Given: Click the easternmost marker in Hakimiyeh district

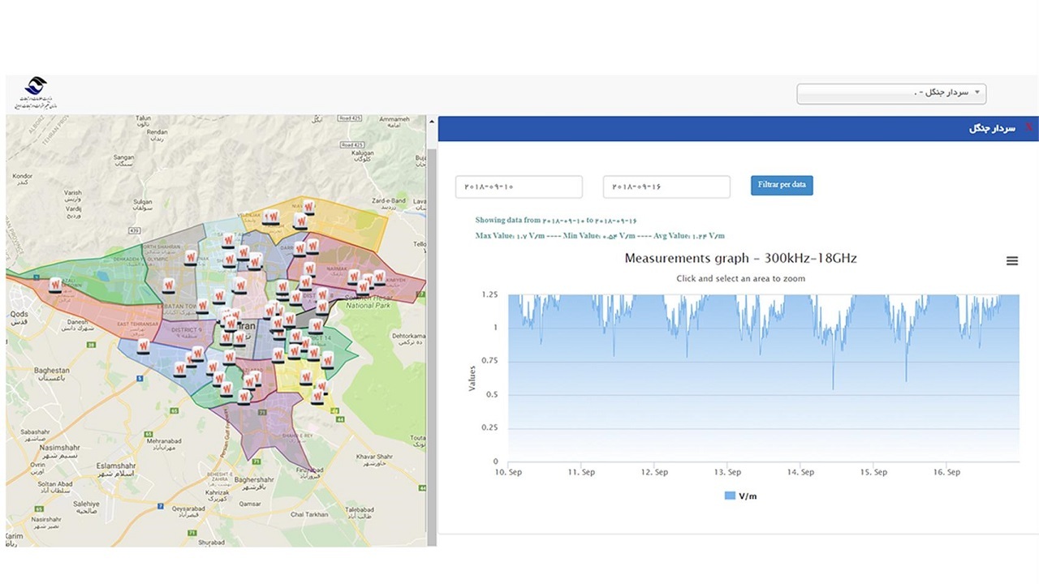Looking at the screenshot, I should [379, 277].
